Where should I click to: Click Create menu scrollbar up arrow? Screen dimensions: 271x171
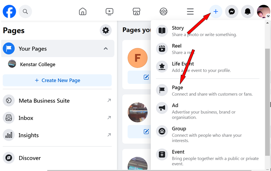click(267, 23)
